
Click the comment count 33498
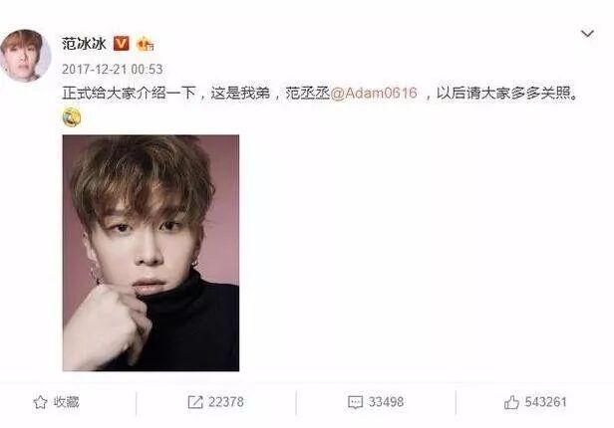coord(386,402)
